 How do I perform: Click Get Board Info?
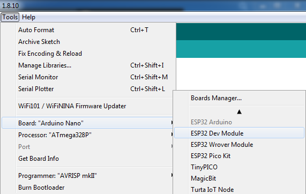[87, 159]
